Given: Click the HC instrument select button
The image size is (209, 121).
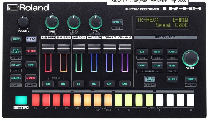Looking at the screenshot, I should [x=94, y=84].
